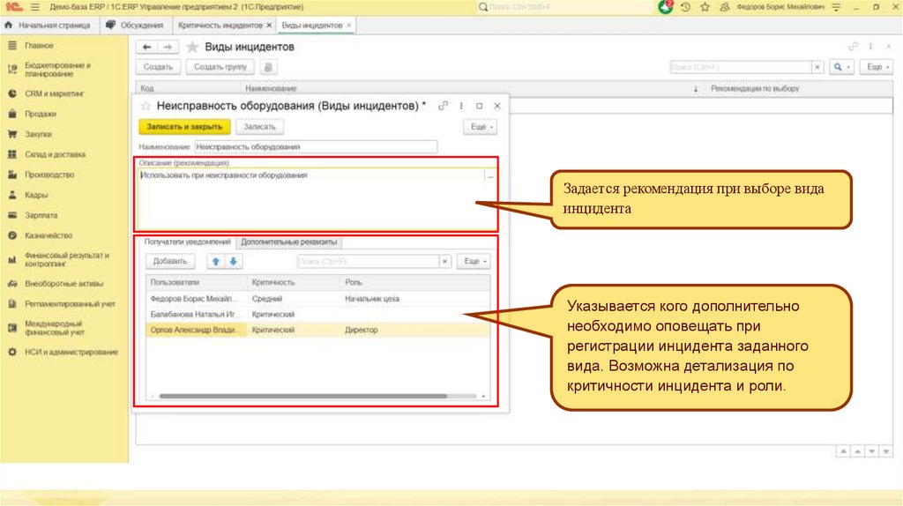Viewport: 903px width, 506px height.
Task: Open user settings dropdown near username
Action: click(x=836, y=7)
